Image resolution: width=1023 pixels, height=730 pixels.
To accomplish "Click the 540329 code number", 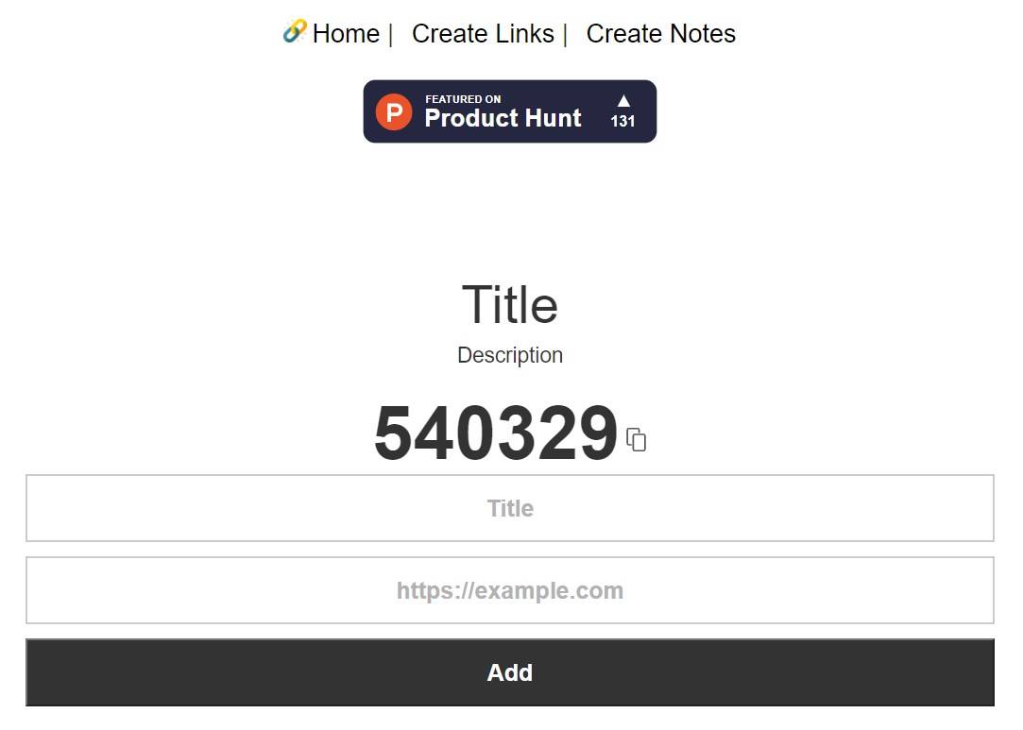I will click(x=496, y=434).
